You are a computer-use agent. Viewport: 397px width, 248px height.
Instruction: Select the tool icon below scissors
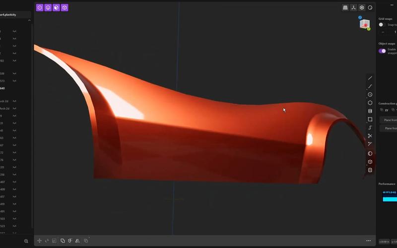pos(370,144)
